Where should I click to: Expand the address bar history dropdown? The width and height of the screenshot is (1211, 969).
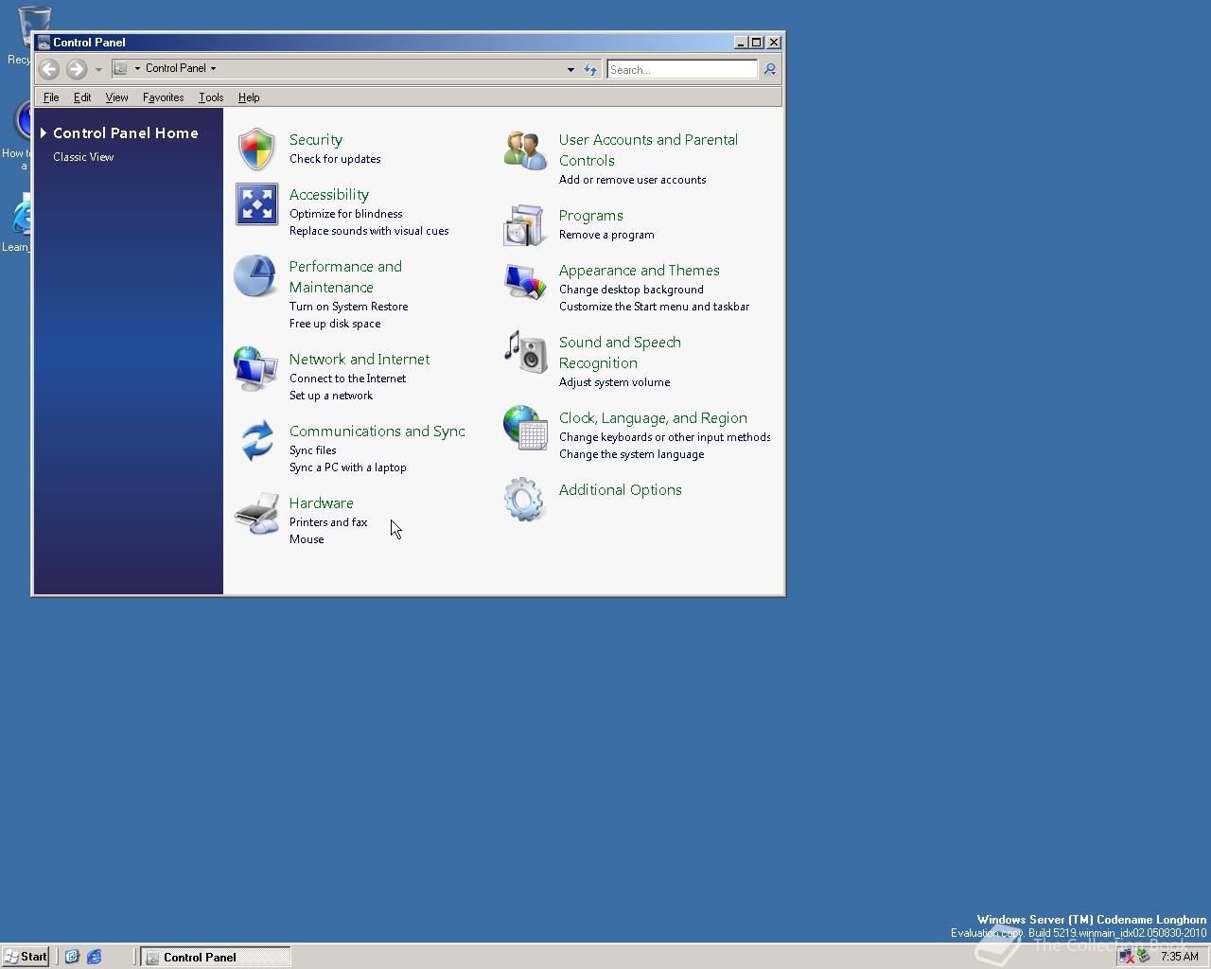point(570,69)
